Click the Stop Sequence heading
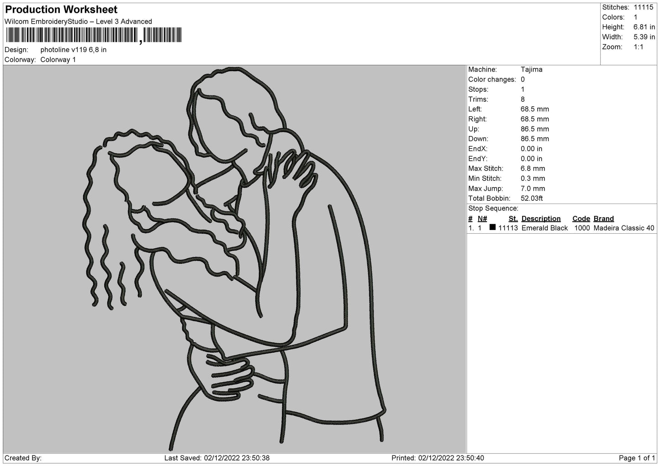This screenshot has height=466, width=660. (493, 209)
